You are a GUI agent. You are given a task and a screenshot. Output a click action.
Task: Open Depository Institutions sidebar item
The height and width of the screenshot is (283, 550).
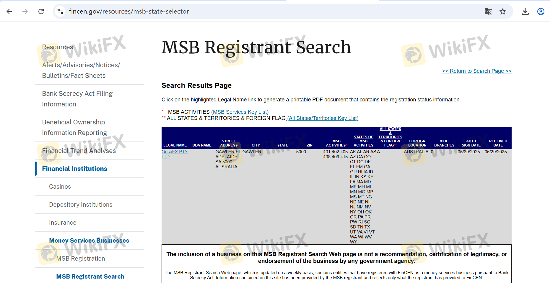point(81,205)
